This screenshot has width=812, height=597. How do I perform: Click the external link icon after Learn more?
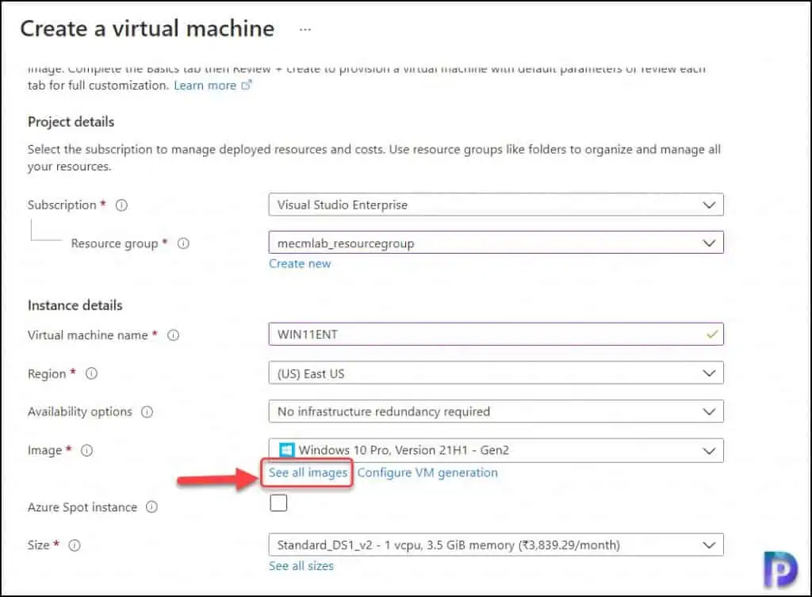pyautogui.click(x=247, y=85)
